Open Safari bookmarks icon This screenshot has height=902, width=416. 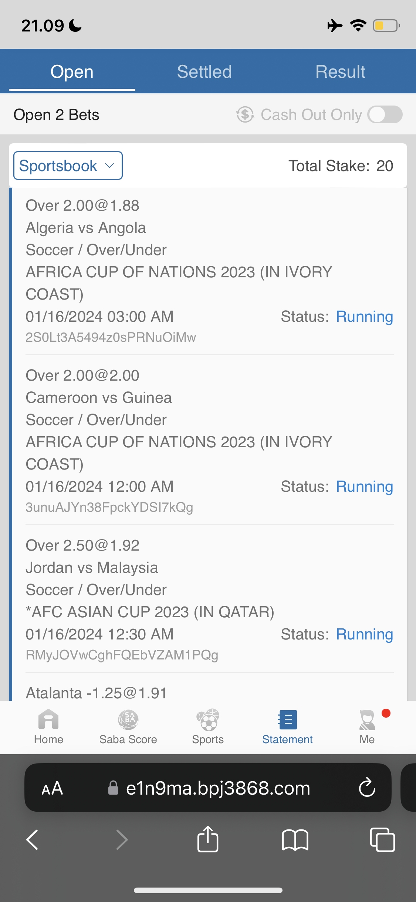[295, 839]
